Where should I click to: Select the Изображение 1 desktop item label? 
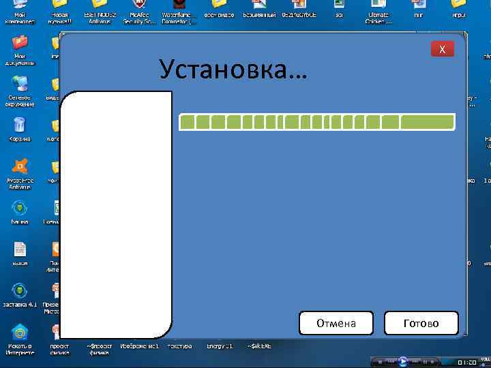[x=139, y=346]
